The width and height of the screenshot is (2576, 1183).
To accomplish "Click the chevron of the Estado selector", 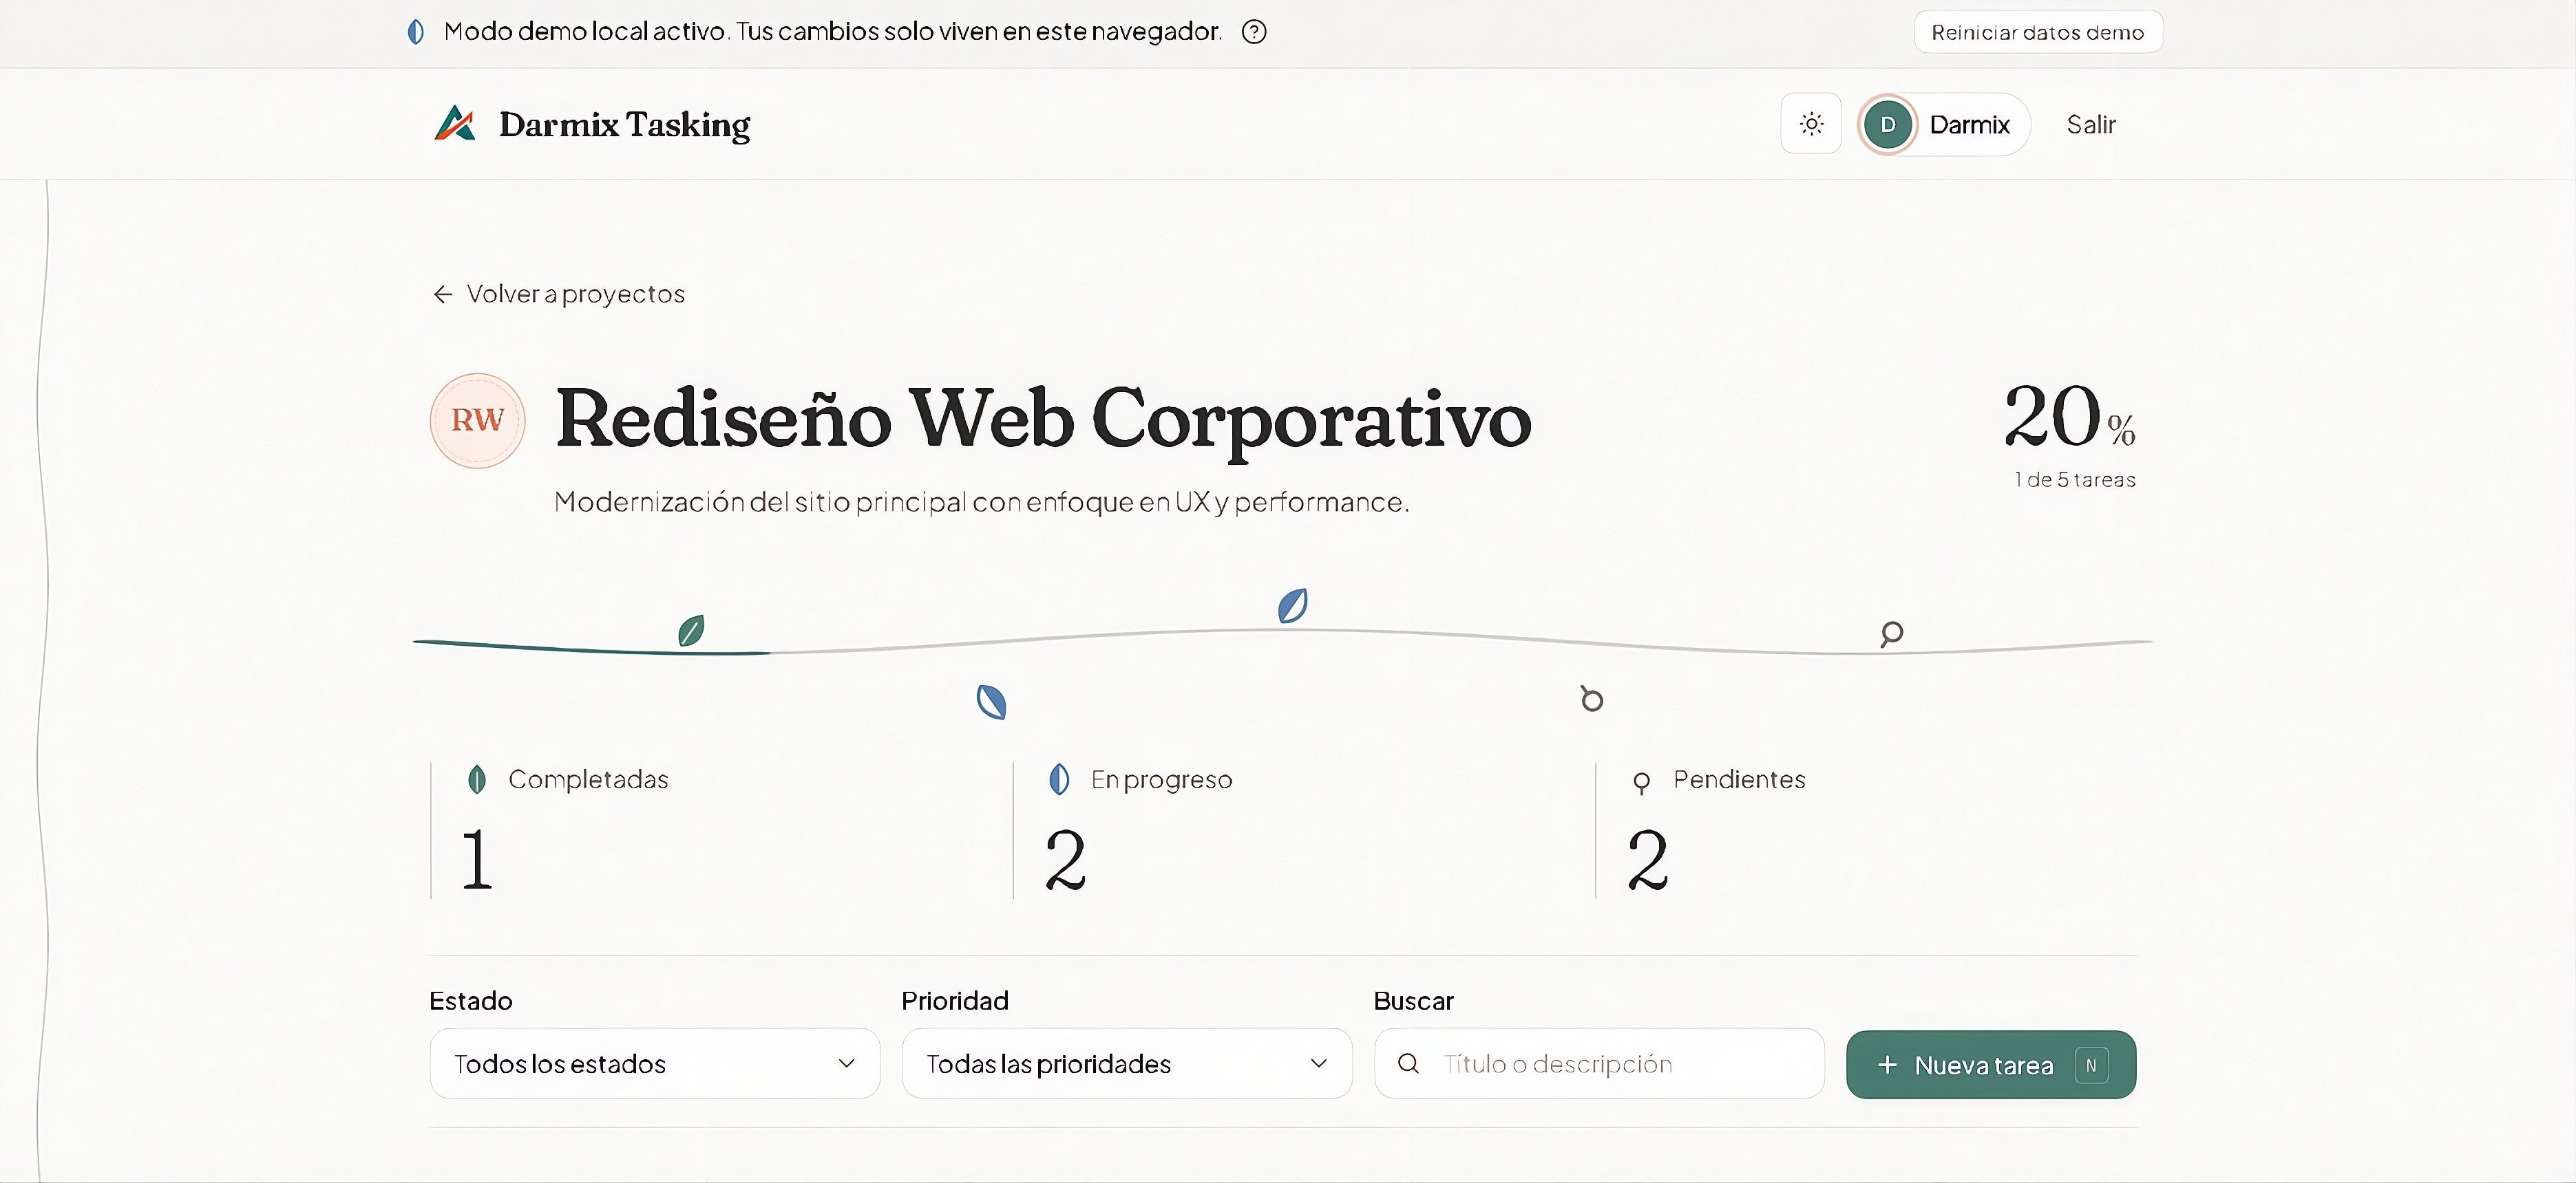I will 846,1064.
